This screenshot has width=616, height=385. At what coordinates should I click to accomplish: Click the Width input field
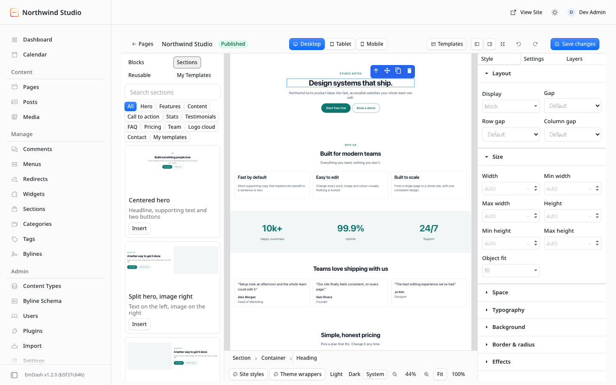click(511, 189)
